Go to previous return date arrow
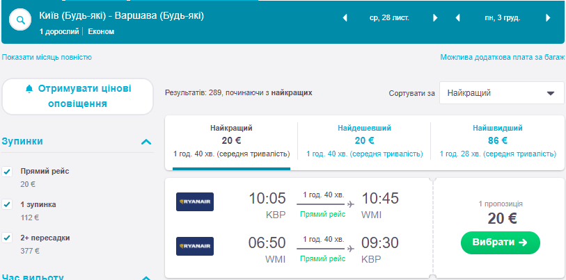This screenshot has width=566, height=280. pos(457,18)
